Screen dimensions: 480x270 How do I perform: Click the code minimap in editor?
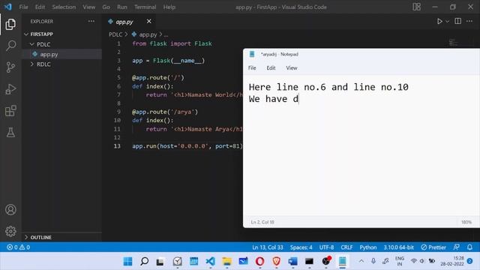click(x=453, y=43)
